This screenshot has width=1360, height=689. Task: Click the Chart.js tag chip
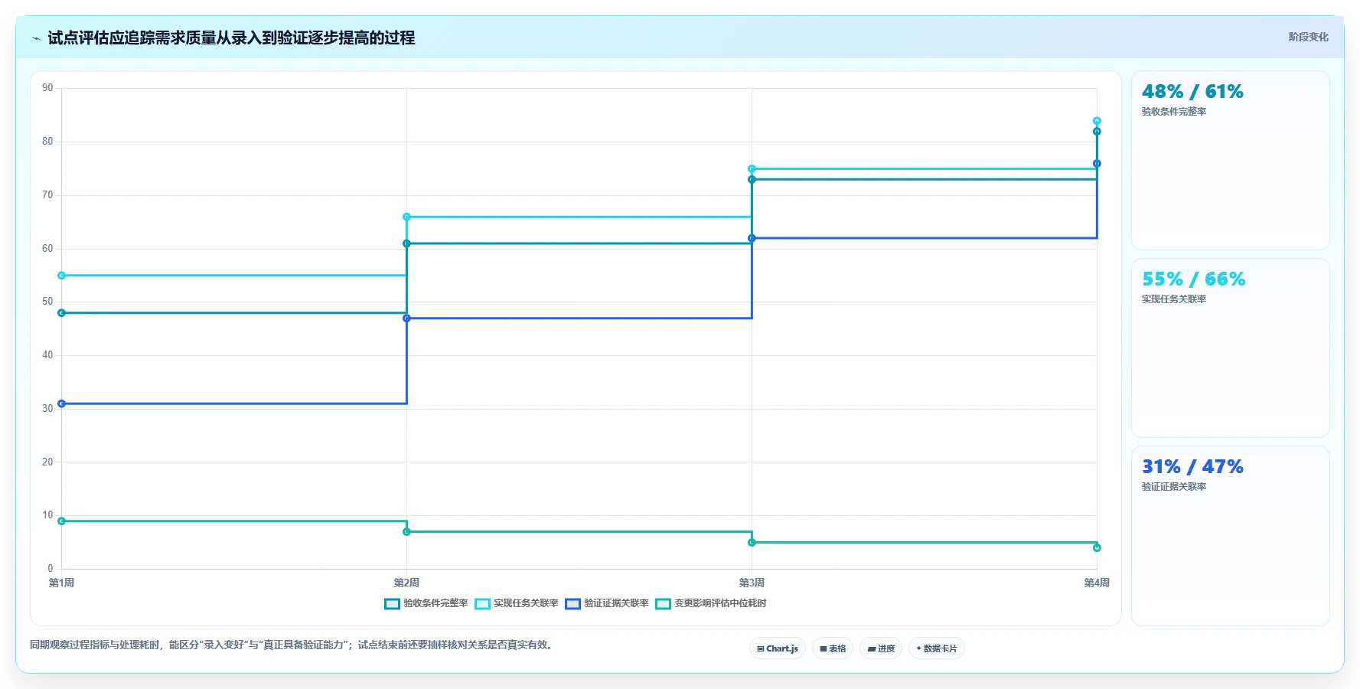point(778,648)
